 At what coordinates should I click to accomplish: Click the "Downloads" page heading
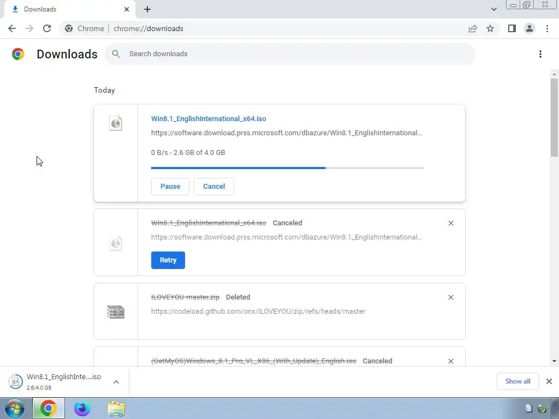point(67,54)
